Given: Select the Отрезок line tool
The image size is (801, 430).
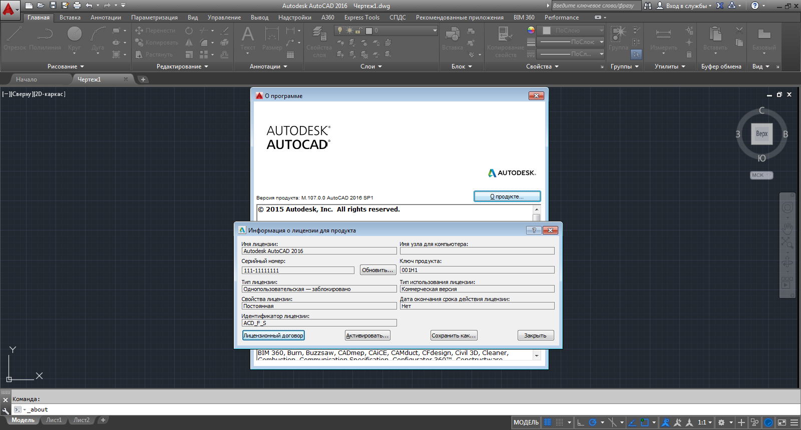Looking at the screenshot, I should pos(15,39).
